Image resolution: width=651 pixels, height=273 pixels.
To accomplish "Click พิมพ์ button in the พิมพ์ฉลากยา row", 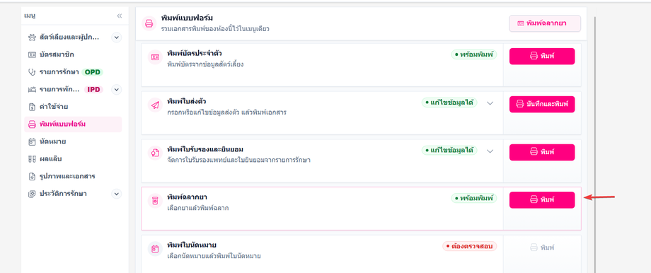I will tap(542, 199).
